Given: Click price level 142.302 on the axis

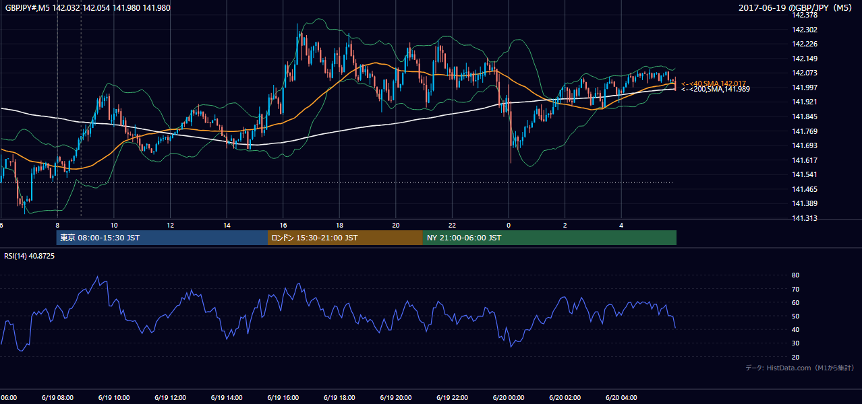Looking at the screenshot, I should [805, 30].
